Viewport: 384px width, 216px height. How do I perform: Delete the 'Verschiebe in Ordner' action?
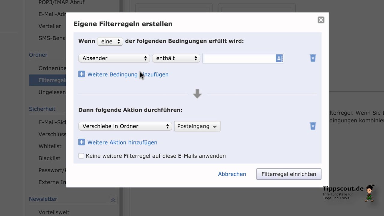click(x=313, y=126)
